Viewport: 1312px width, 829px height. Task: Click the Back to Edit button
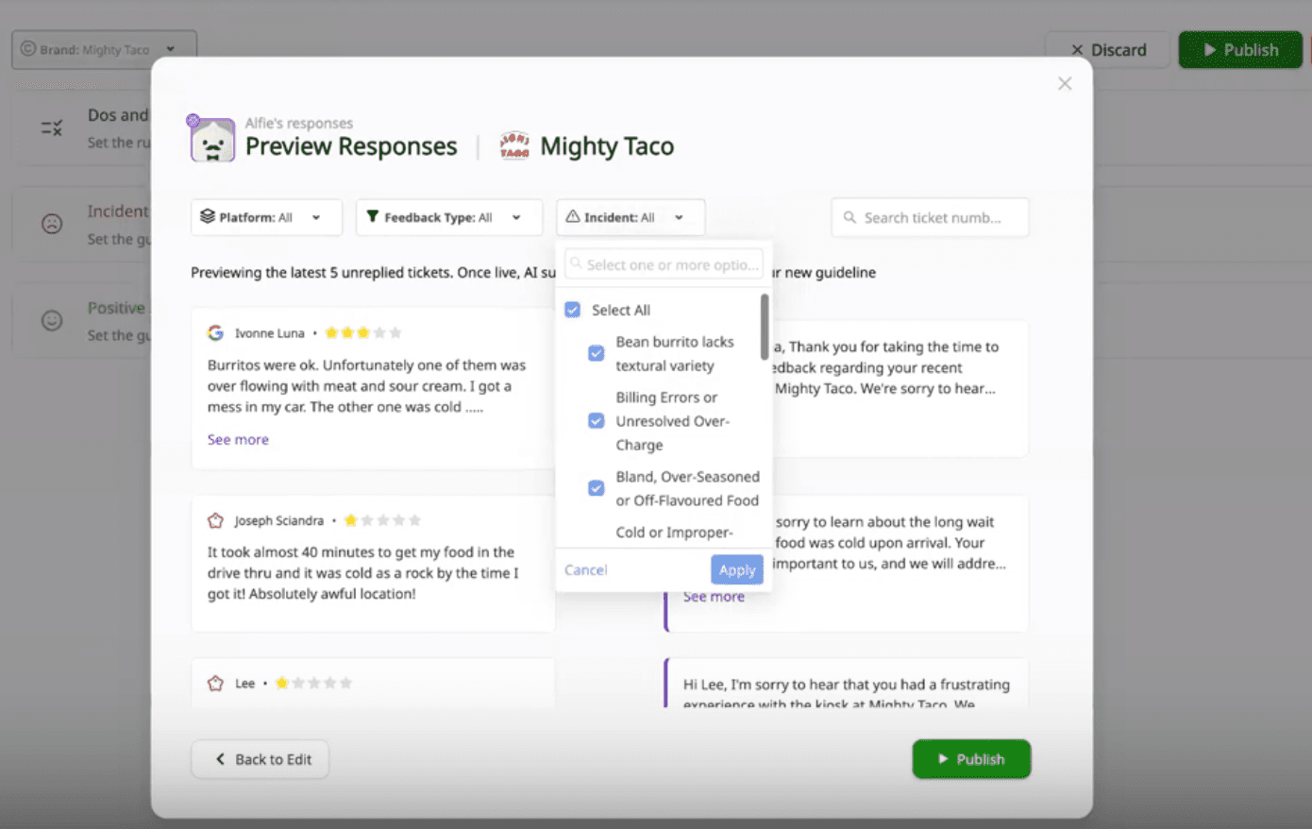coord(261,759)
